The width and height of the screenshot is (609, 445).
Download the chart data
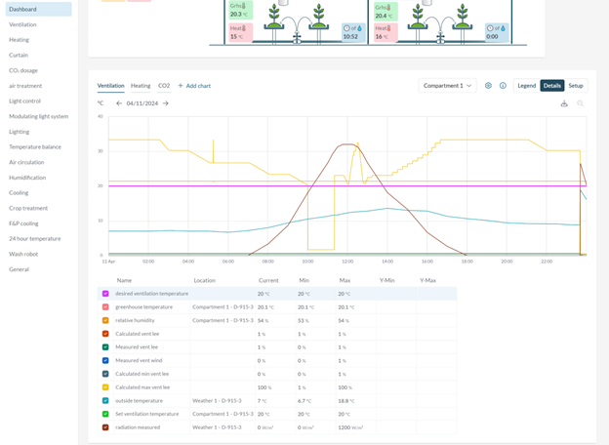click(x=564, y=103)
